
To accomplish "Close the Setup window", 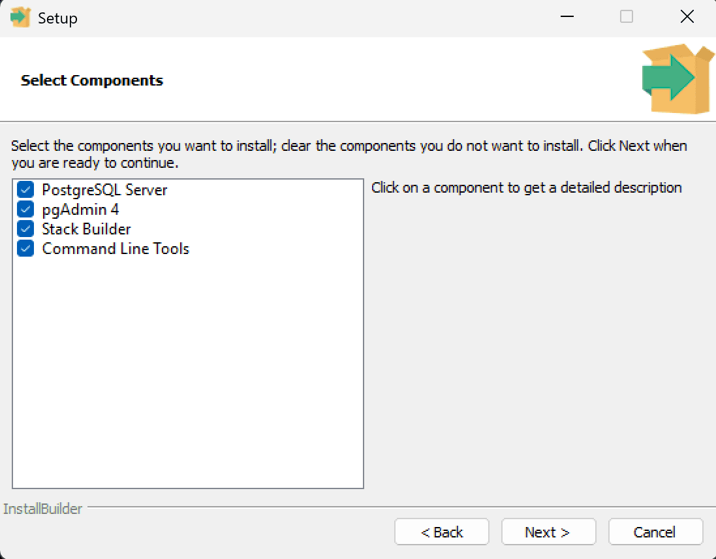I will point(687,18).
